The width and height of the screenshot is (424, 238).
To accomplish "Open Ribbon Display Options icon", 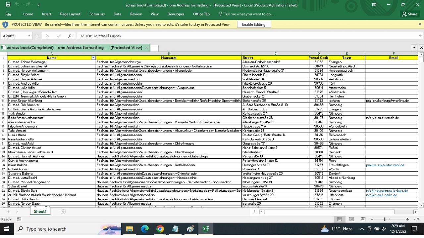I will 374,5.
